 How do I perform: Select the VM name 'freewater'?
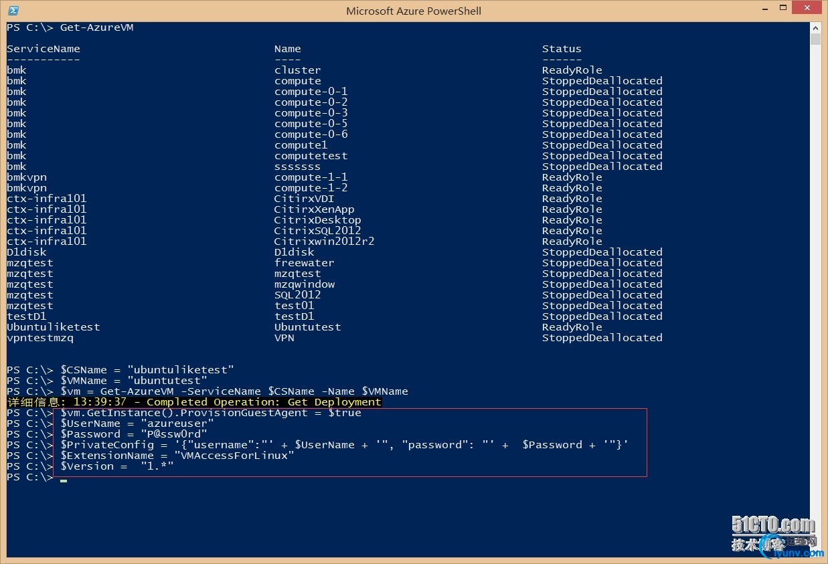[305, 263]
